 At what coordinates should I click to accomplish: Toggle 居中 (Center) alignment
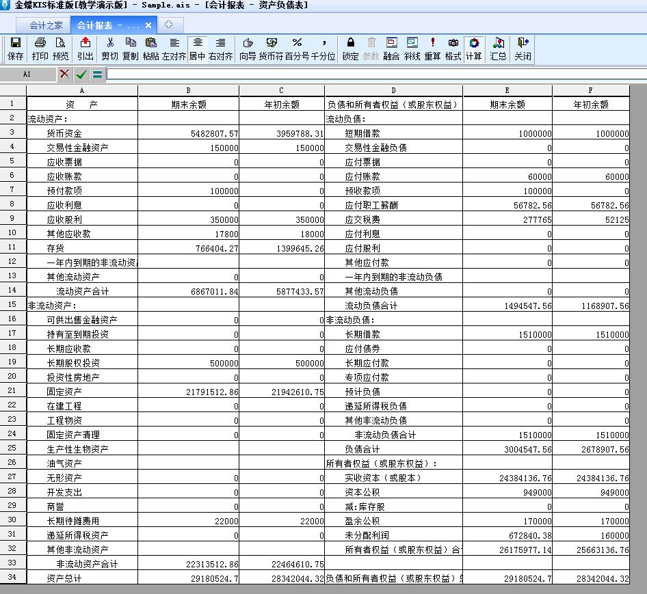tap(197, 49)
